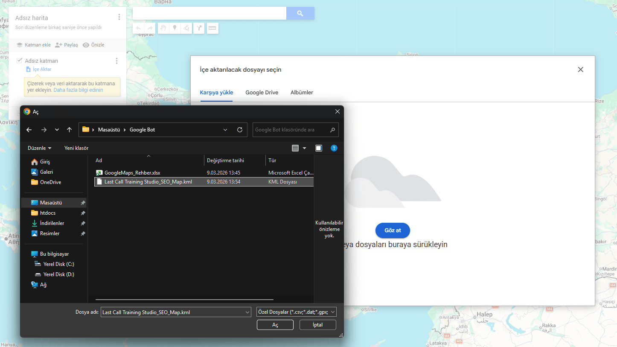Click the Google Bot folder search field
The image size is (617, 347).
click(290, 130)
